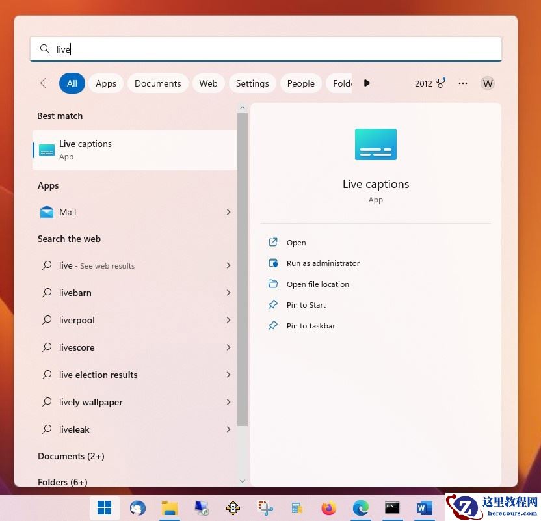Click the Pin to Start icon

pyautogui.click(x=273, y=305)
